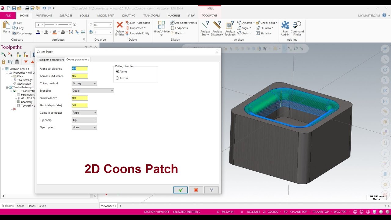The height and width of the screenshot is (220, 391).
Task: Click the Analyze Distance ruler icon
Action: coord(217,25)
